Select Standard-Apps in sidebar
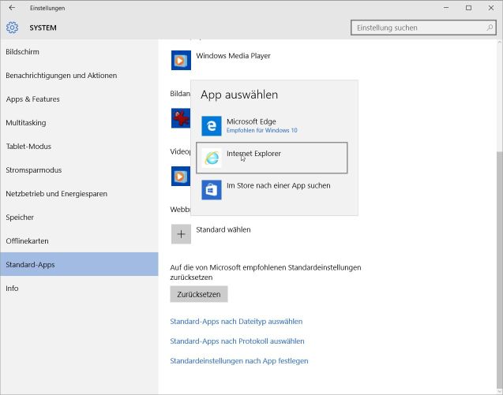This screenshot has height=395, width=503. pos(79,264)
